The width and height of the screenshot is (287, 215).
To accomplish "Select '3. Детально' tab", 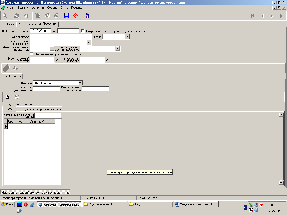I will pos(48,24).
